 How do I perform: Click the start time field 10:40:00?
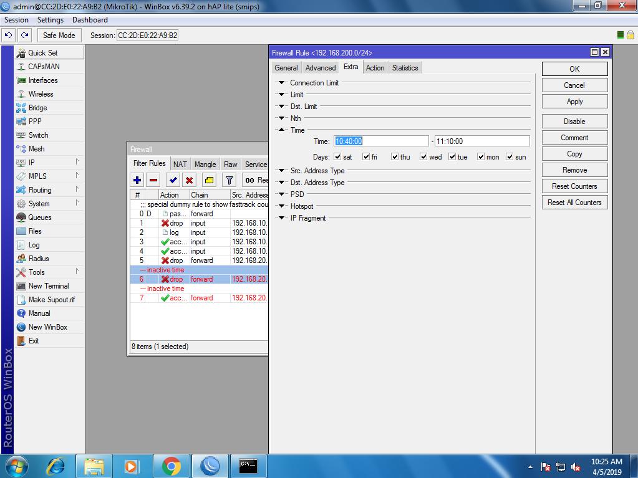point(381,141)
